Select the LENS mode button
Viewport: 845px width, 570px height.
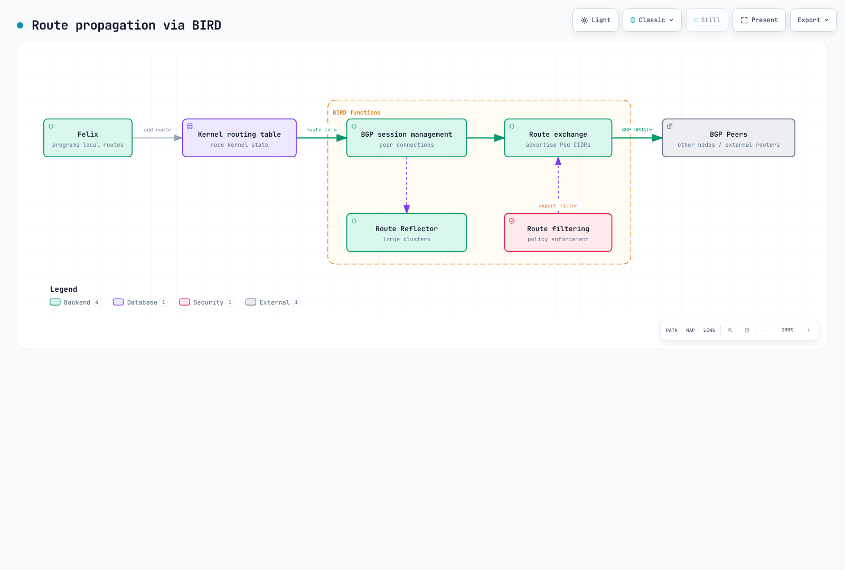pos(709,330)
